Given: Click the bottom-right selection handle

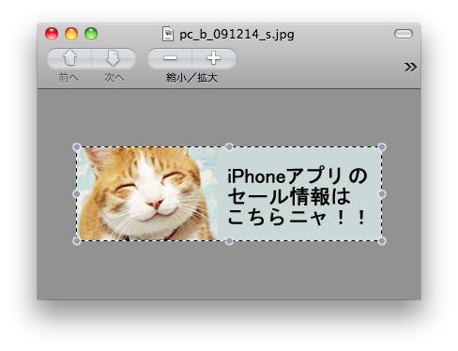Looking at the screenshot, I should click(382, 241).
